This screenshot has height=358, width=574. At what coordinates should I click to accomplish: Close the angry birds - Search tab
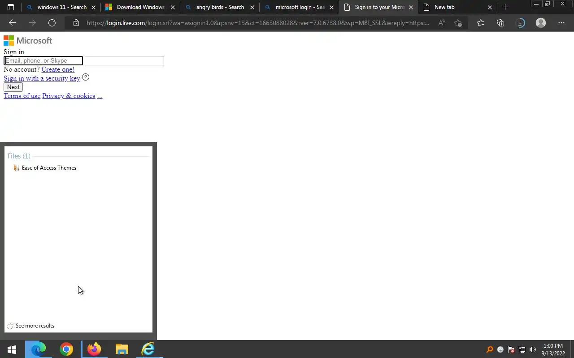point(252,7)
